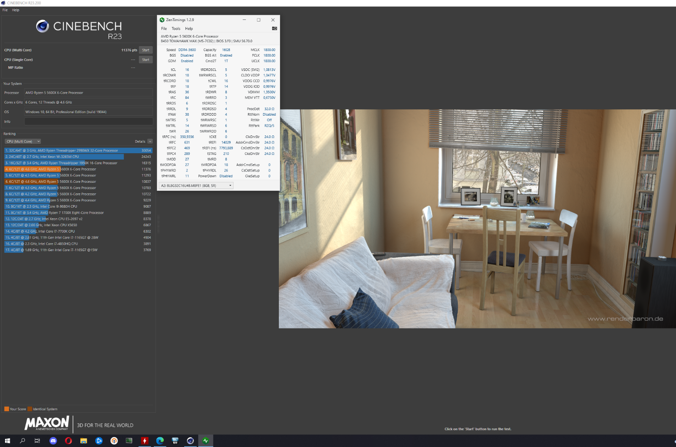This screenshot has height=447, width=676.
Task: Open File Explorer from the taskbar
Action: pyautogui.click(x=84, y=441)
